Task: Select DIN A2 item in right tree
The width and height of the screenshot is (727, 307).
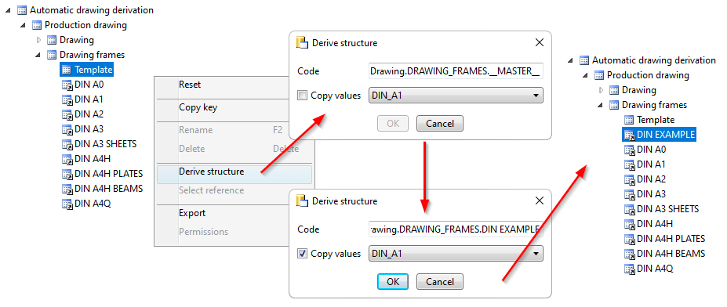Action: pyautogui.click(x=652, y=179)
